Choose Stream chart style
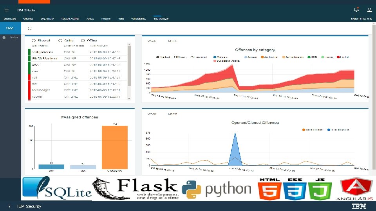 175,57
